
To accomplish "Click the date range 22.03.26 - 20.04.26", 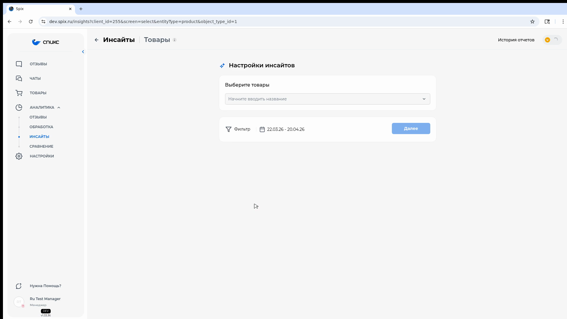I will point(286,129).
